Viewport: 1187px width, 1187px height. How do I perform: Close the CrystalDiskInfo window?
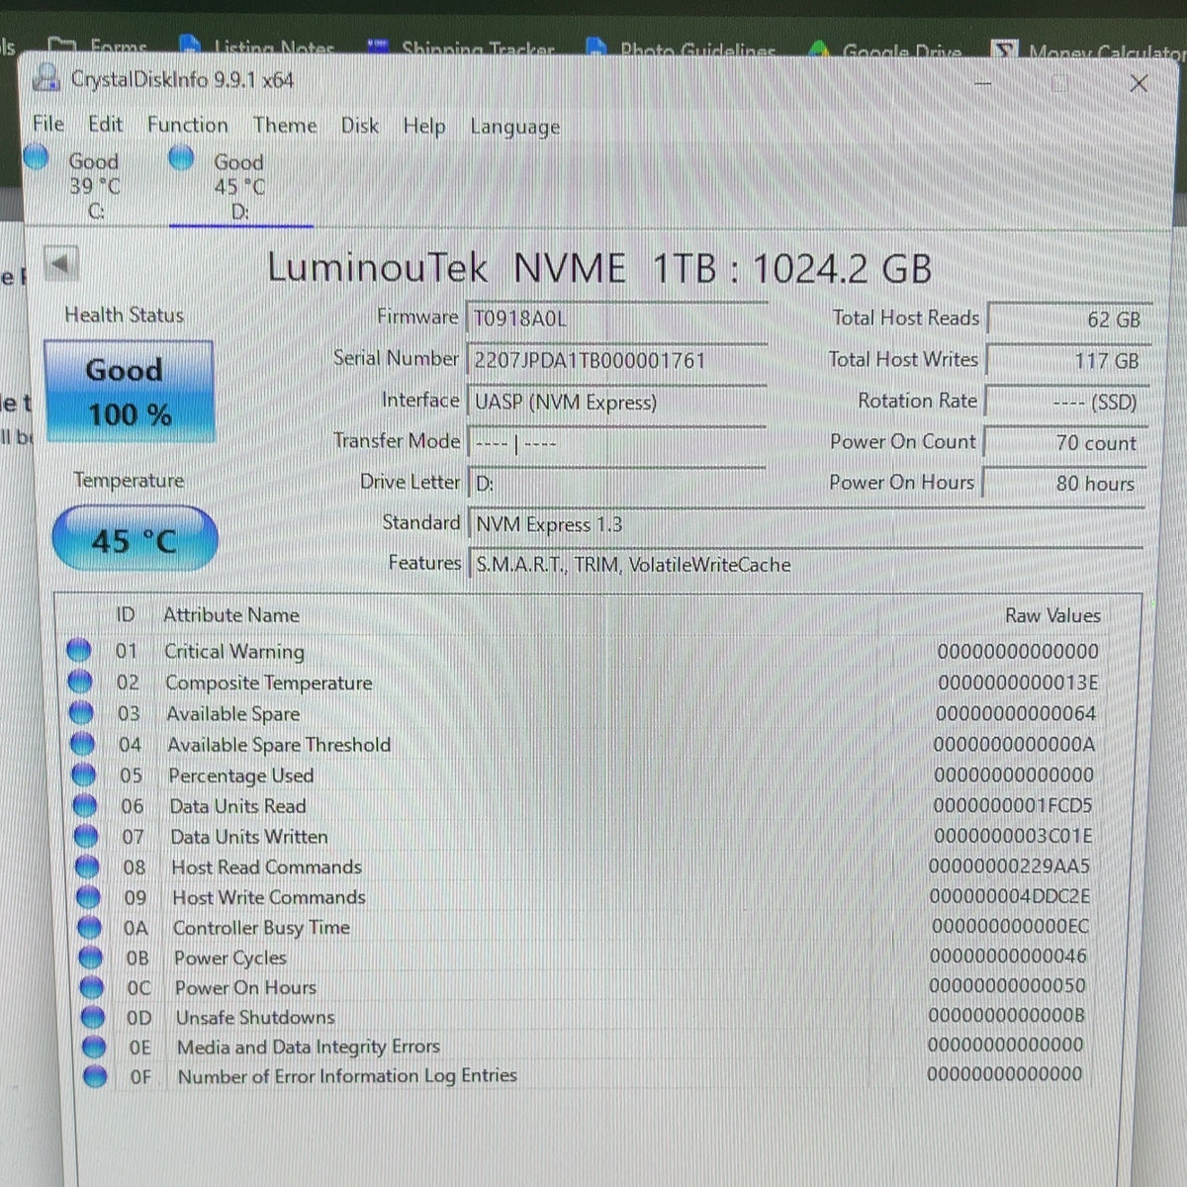tap(1139, 83)
